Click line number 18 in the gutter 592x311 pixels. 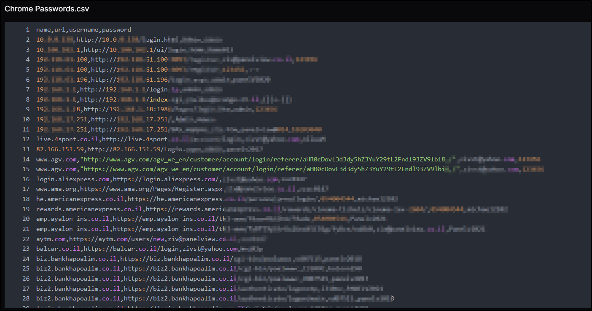tap(26, 199)
